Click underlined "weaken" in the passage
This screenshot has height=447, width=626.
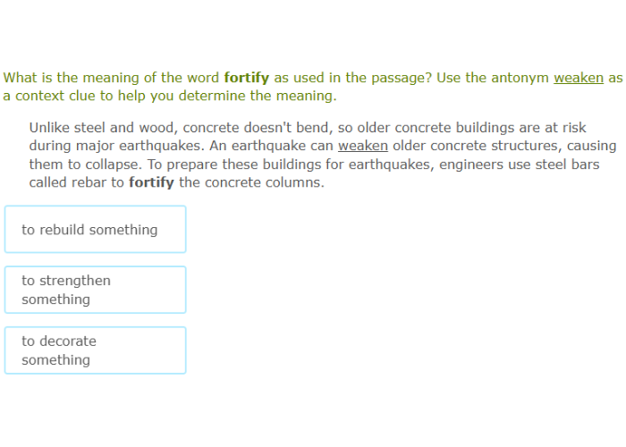click(363, 146)
